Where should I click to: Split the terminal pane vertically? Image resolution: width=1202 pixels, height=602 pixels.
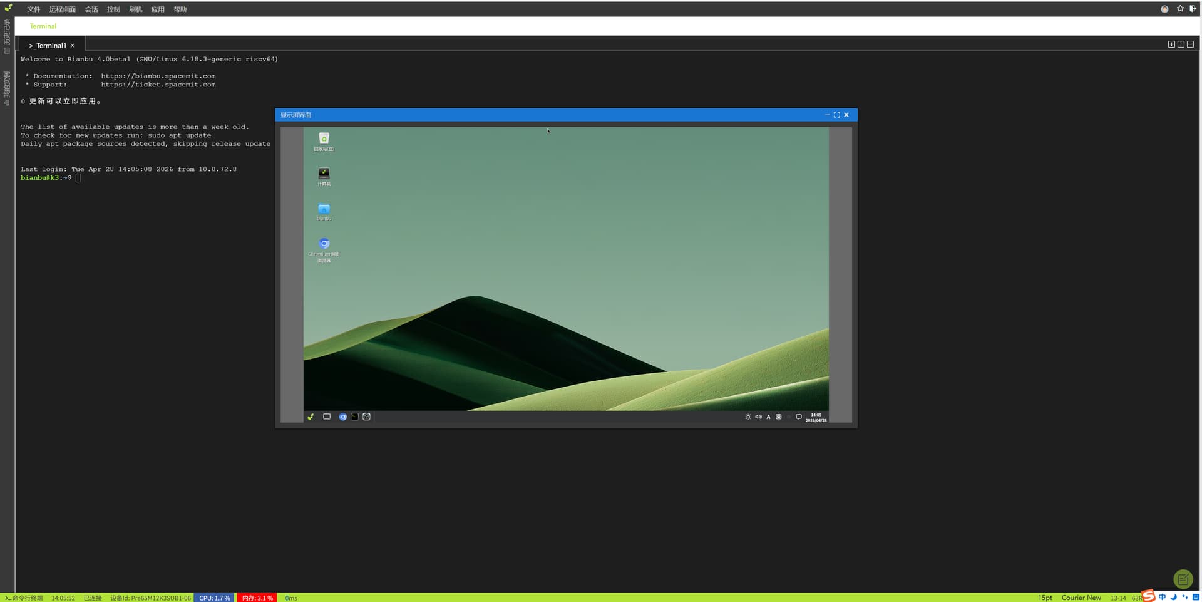click(x=1181, y=44)
